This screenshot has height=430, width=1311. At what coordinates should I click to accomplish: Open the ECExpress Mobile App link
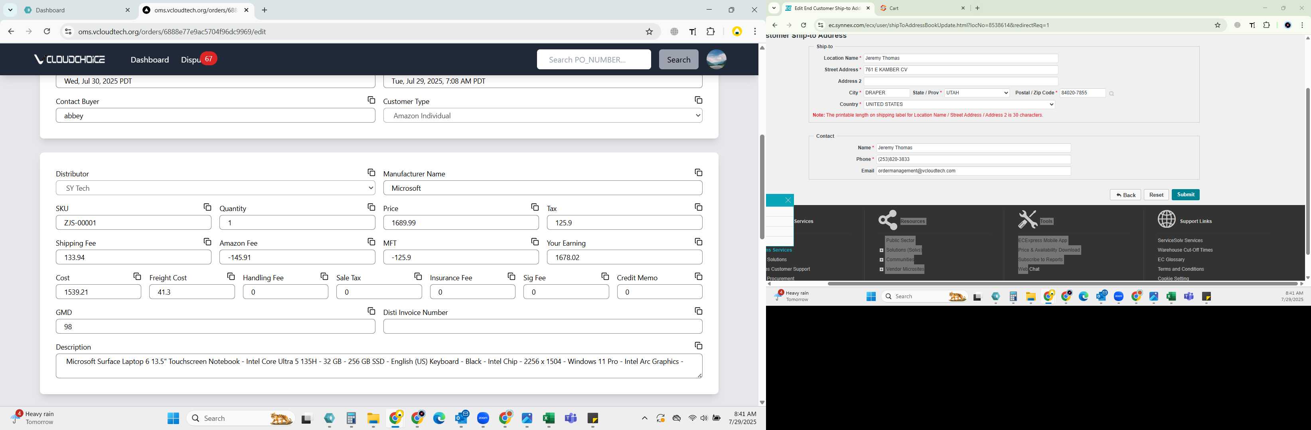(x=1042, y=240)
